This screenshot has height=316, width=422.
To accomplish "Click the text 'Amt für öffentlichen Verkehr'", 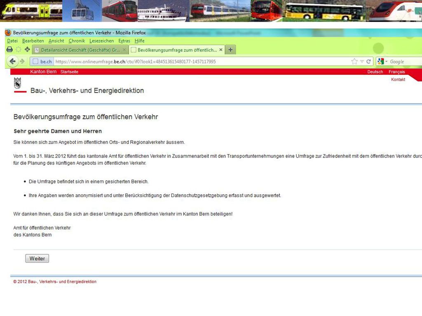I will (42, 228).
